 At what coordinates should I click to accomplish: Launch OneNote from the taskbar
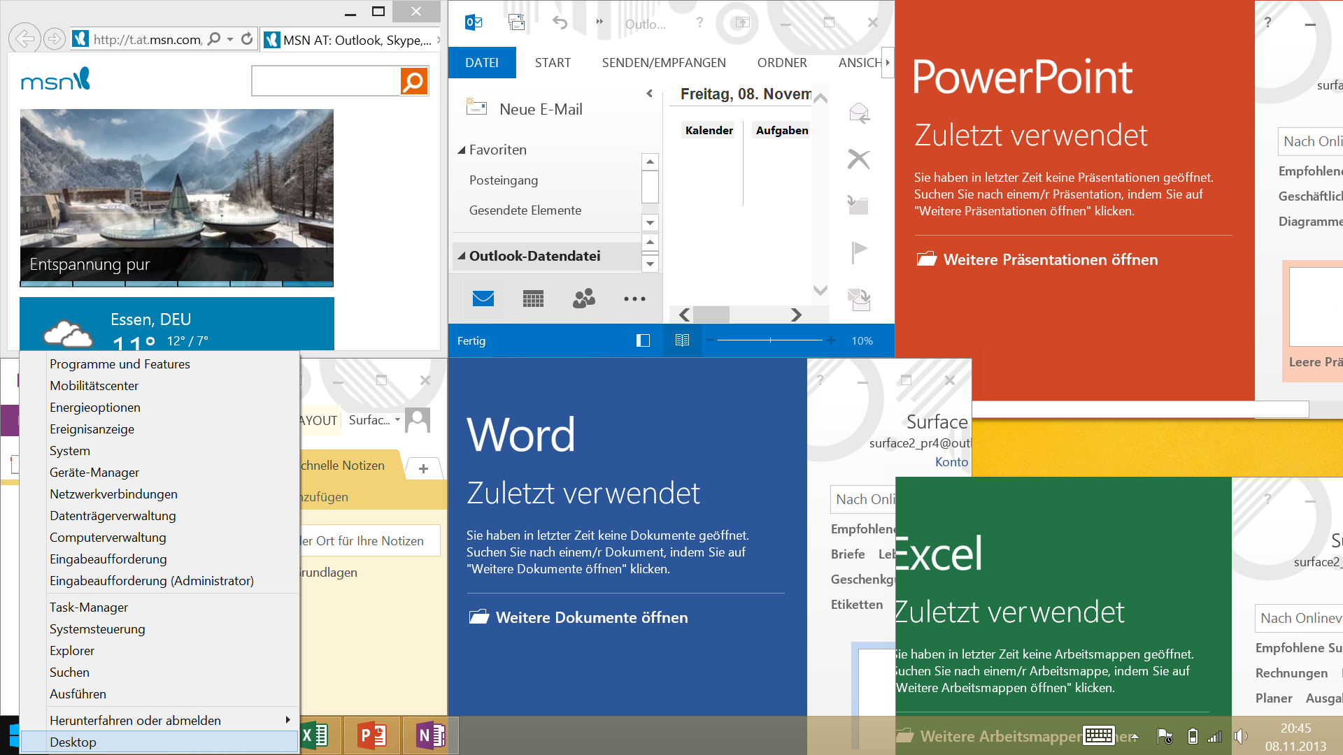coord(430,735)
